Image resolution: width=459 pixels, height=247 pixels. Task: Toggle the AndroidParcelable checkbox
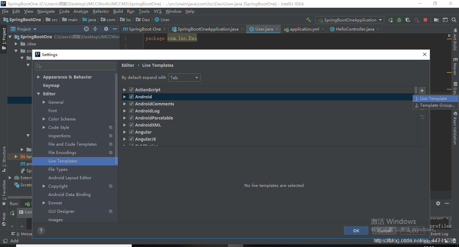tap(131, 118)
